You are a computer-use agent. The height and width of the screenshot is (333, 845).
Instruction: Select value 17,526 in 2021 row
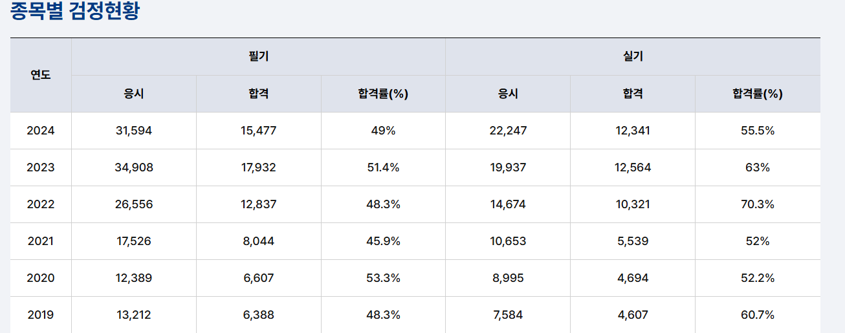pyautogui.click(x=134, y=241)
